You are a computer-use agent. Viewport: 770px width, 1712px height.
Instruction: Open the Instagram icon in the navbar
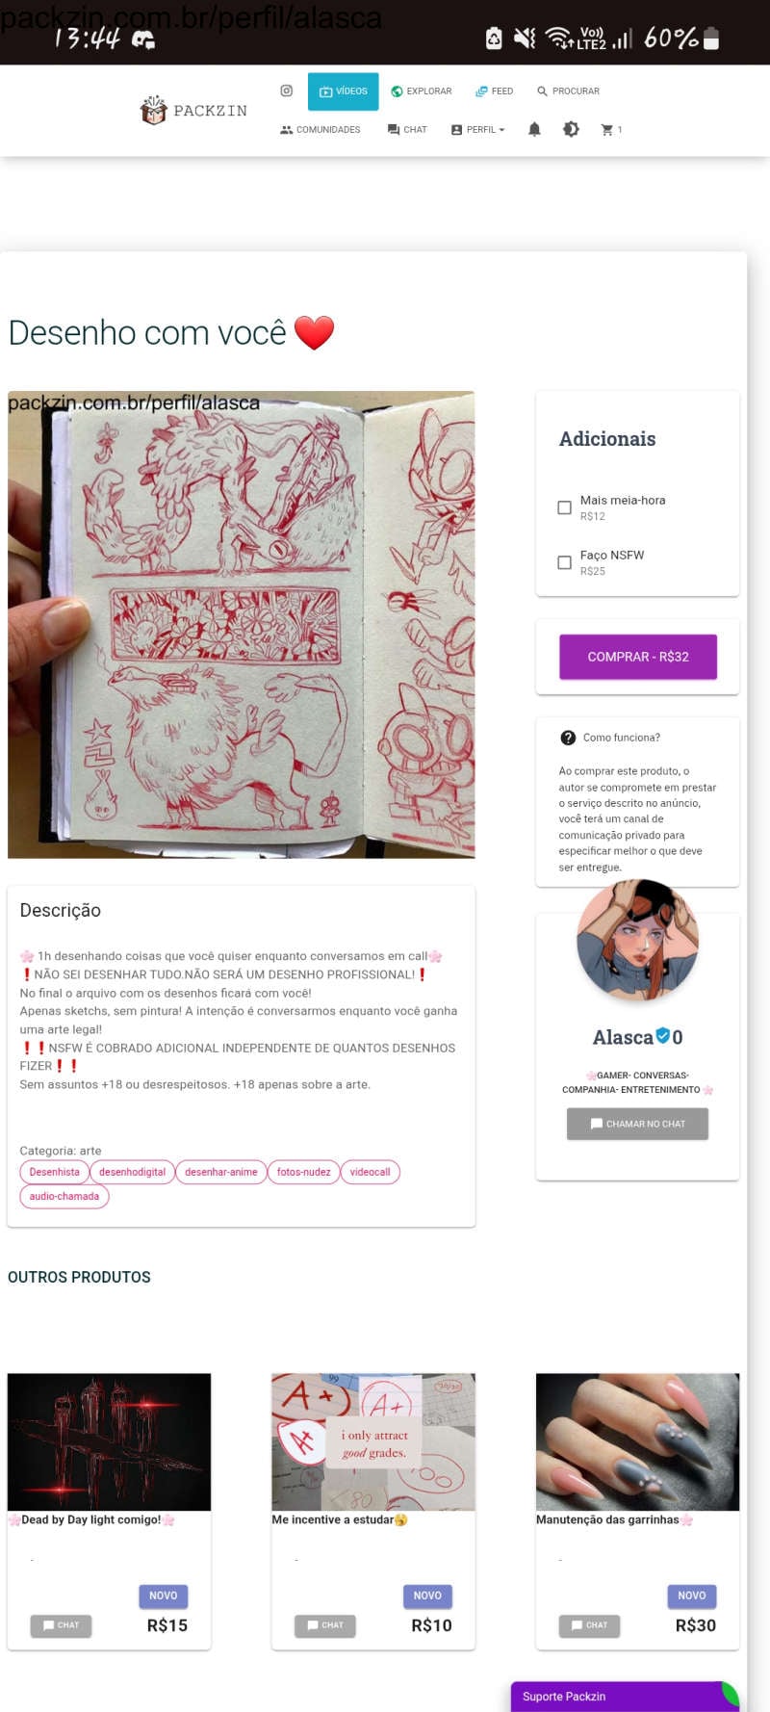[286, 91]
